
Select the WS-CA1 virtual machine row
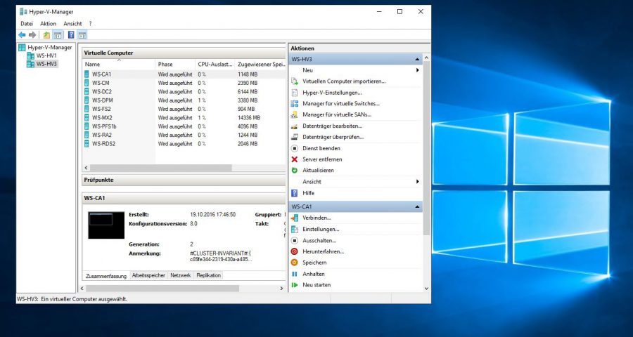click(x=184, y=74)
